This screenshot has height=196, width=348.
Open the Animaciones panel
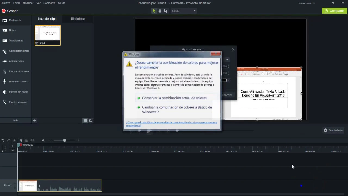click(16, 61)
